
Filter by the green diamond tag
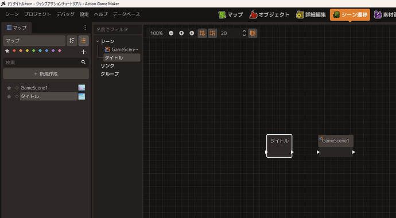34,50
